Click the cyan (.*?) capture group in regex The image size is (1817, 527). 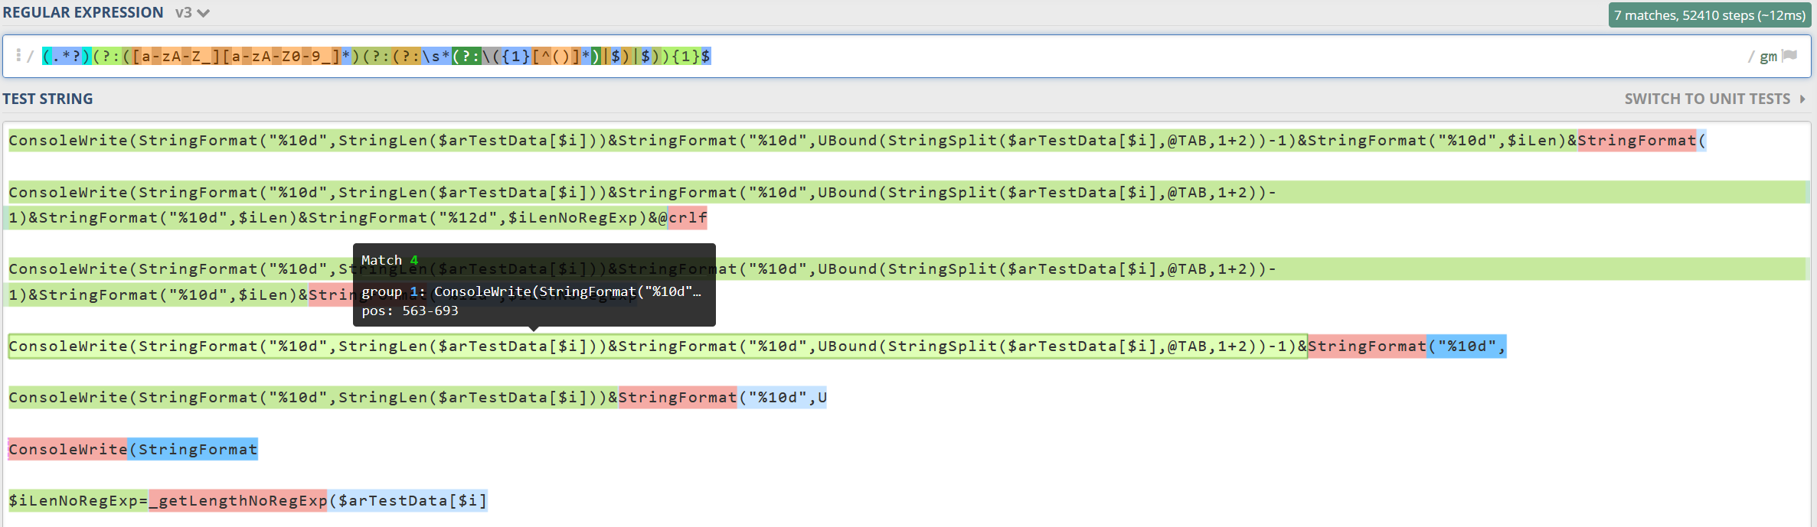67,56
